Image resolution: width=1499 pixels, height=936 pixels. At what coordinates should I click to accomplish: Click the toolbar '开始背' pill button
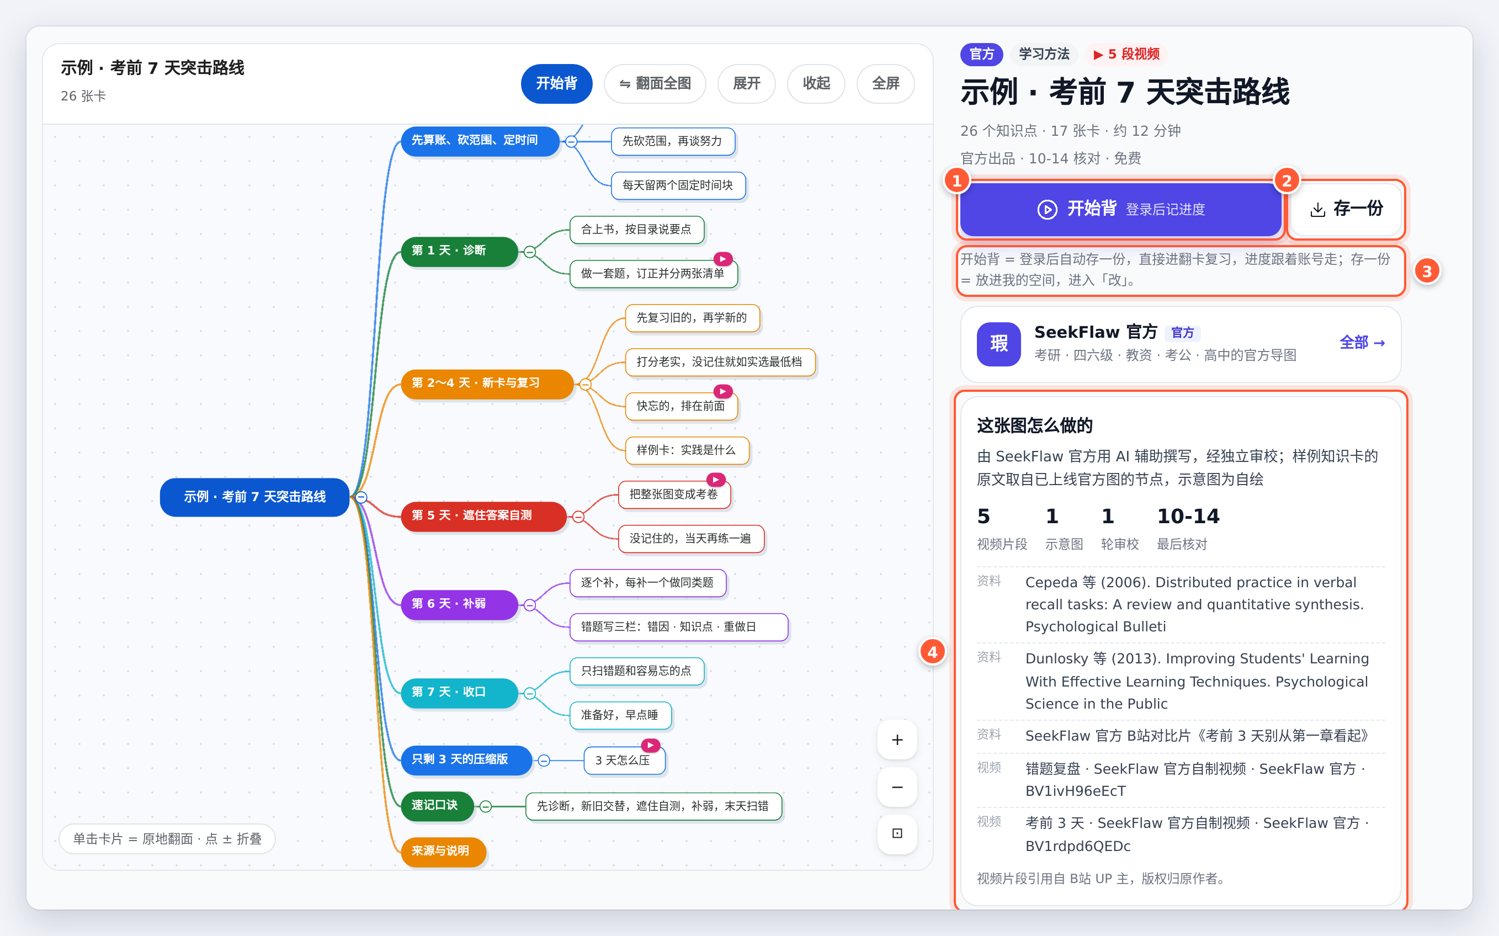(x=556, y=83)
